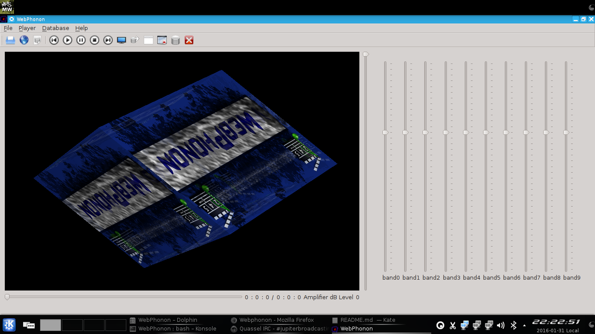Skip to the previous track
Viewport: 595px width, 334px height.
(x=54, y=40)
